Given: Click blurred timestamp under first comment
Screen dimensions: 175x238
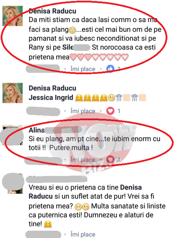Looking at the screenshot, I should tap(43, 69).
